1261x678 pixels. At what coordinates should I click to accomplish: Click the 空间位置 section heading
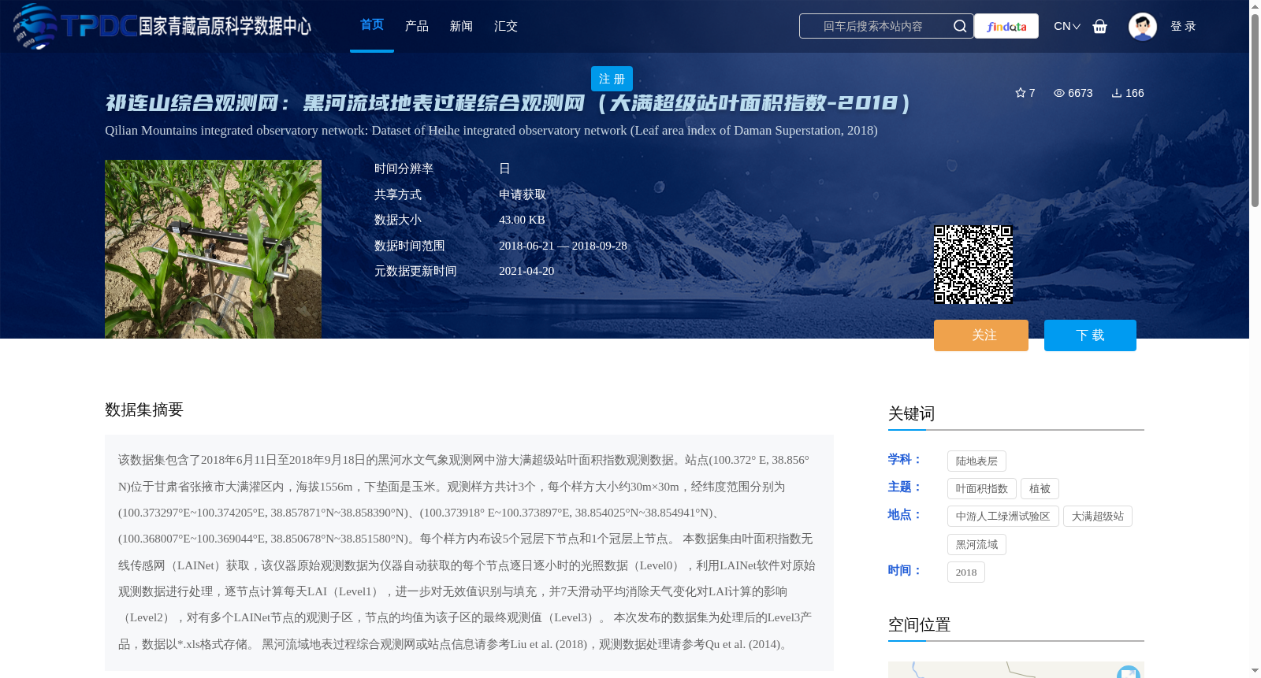[920, 624]
